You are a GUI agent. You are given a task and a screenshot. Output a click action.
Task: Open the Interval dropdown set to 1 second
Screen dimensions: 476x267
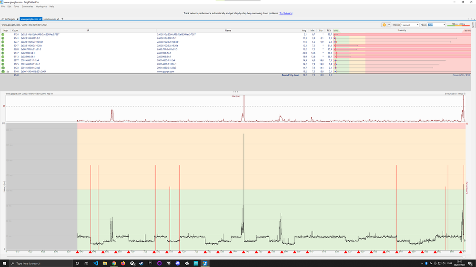click(x=409, y=25)
